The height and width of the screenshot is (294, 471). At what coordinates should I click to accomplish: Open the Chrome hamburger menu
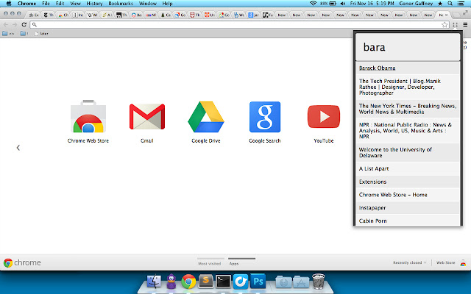(464, 24)
